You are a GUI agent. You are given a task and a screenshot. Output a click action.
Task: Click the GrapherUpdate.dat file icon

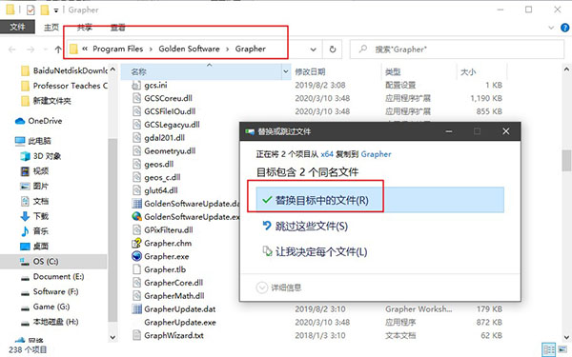coord(136,308)
